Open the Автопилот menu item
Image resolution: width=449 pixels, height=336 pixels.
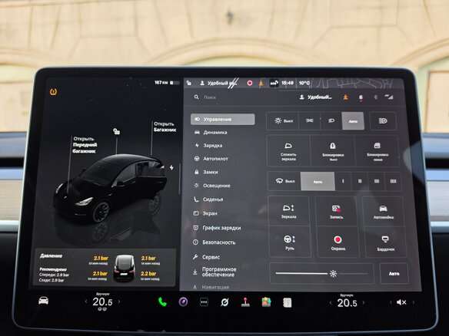coord(211,159)
